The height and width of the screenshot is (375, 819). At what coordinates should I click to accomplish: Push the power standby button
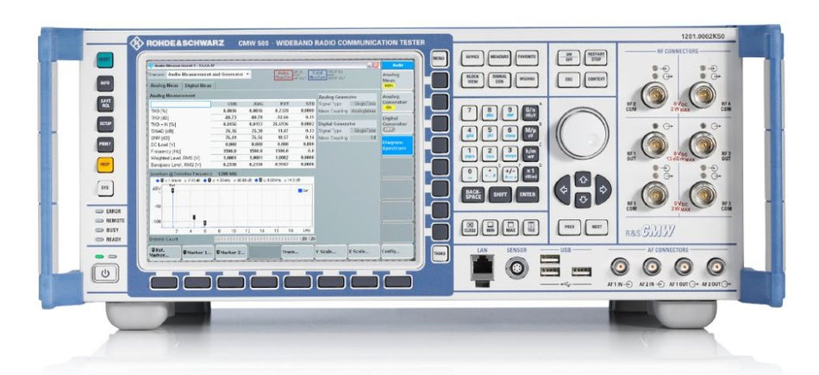(x=105, y=273)
